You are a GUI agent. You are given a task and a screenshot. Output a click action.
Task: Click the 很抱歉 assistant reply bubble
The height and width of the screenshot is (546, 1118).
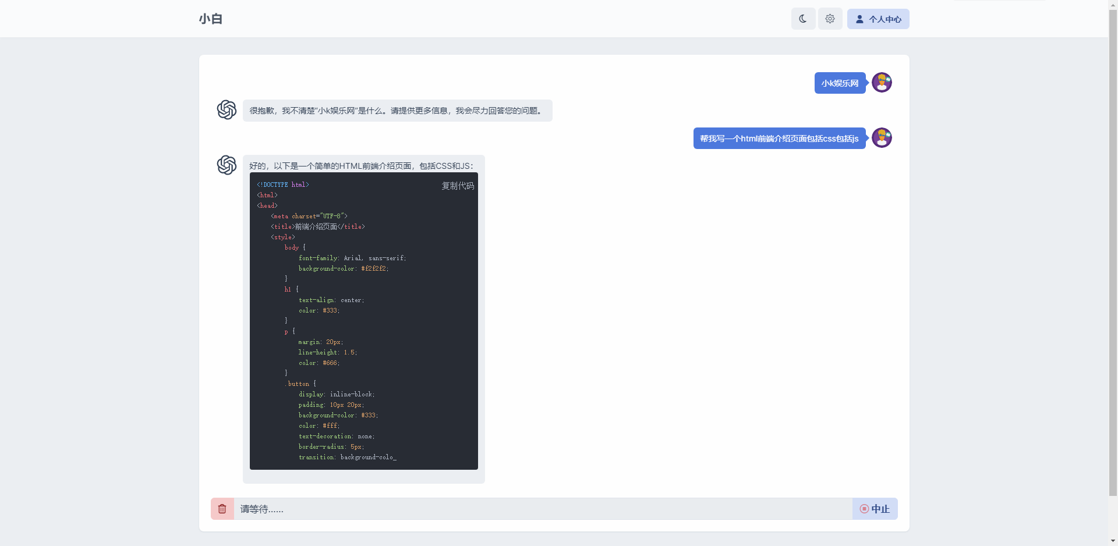pyautogui.click(x=397, y=111)
